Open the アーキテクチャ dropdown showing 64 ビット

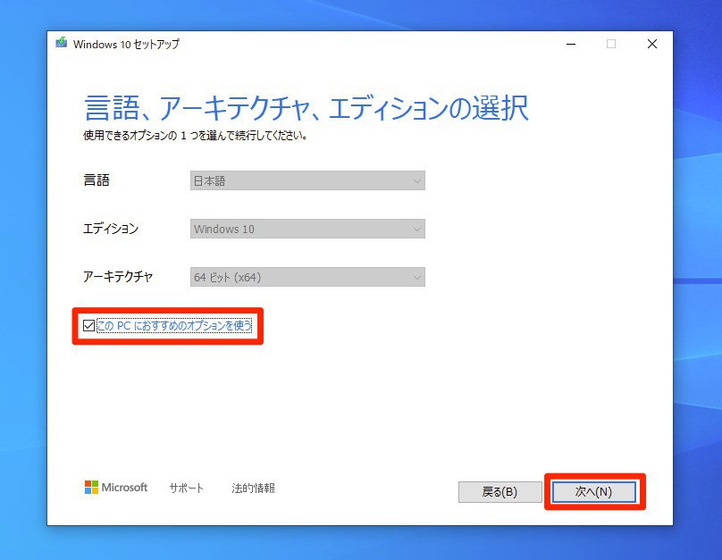(307, 277)
